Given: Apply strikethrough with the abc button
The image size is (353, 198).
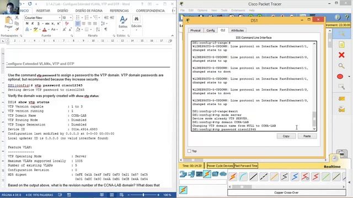Looking at the screenshot, I should pyautogui.click(x=47, y=24).
